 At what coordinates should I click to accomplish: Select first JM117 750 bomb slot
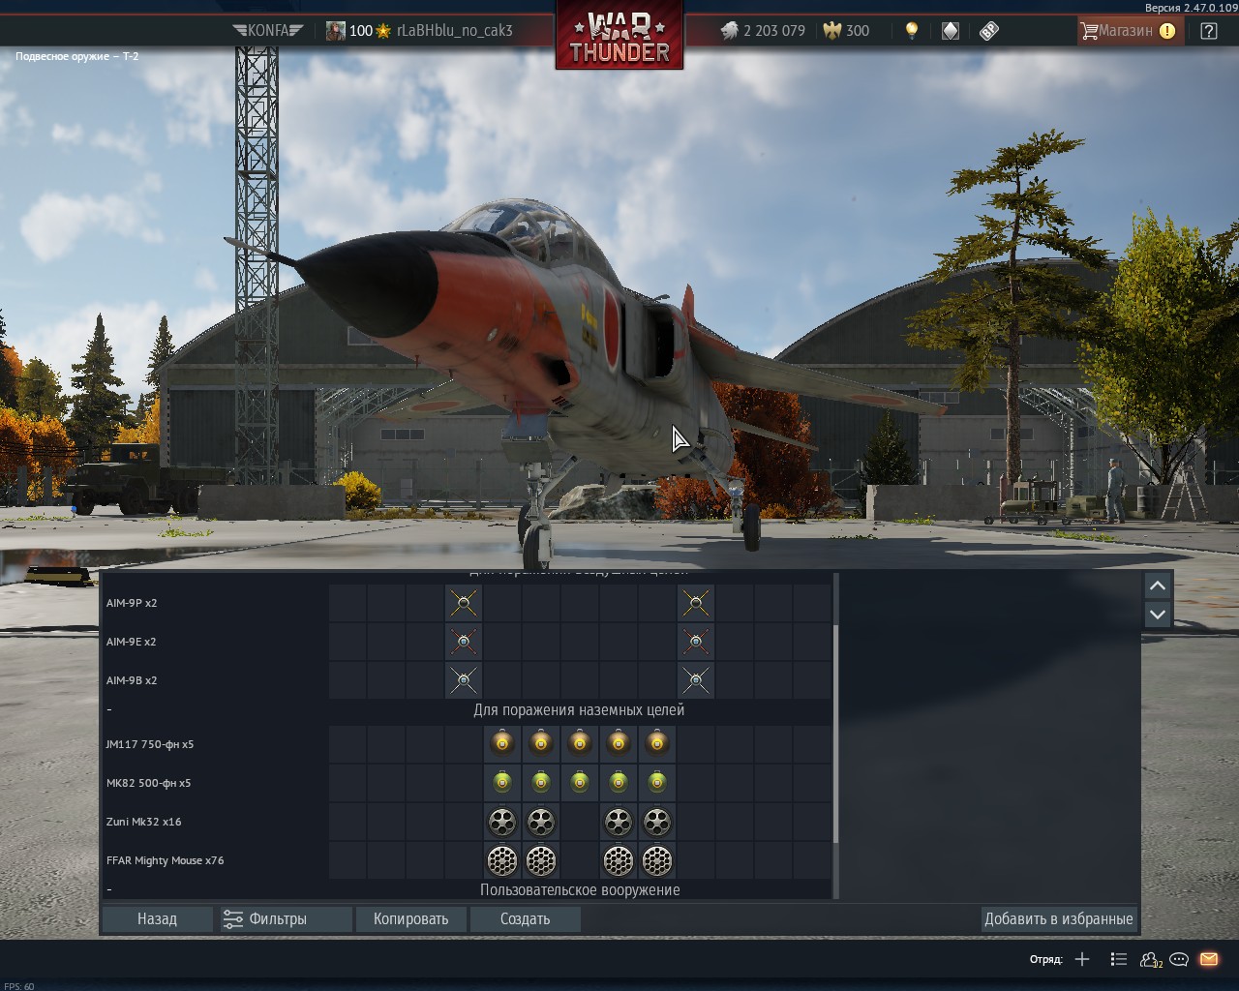tap(502, 744)
